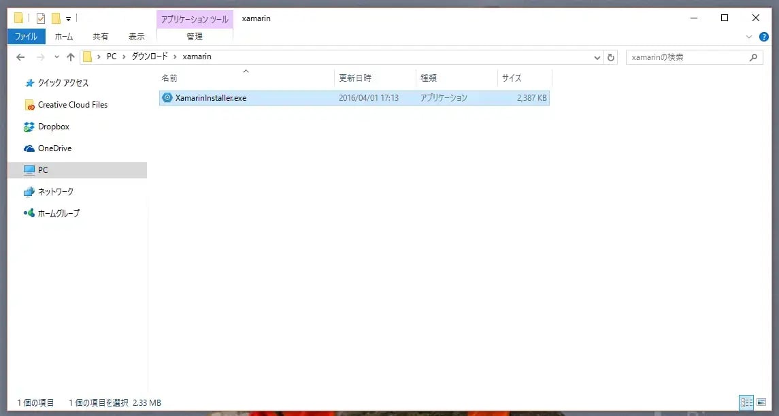779x416 pixels.
Task: Click the selected item size 2.33 MB
Action: coord(146,402)
